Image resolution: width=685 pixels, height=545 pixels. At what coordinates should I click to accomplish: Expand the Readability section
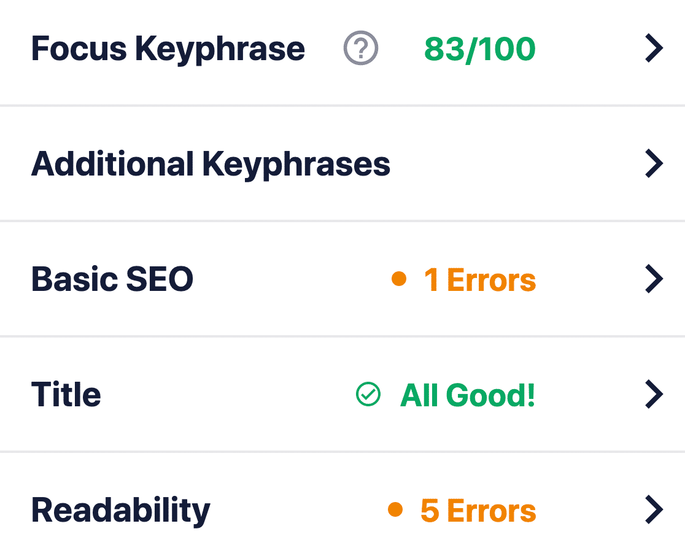652,509
